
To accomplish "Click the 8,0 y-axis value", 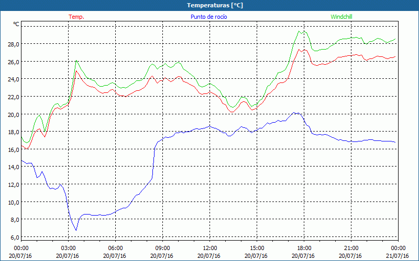I will pyautogui.click(x=15, y=220).
